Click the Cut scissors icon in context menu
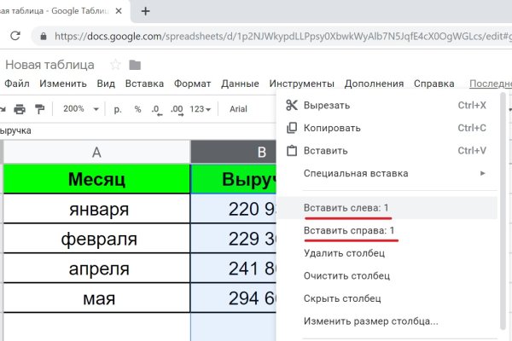Viewport: 512px width, 341px height. click(x=292, y=106)
